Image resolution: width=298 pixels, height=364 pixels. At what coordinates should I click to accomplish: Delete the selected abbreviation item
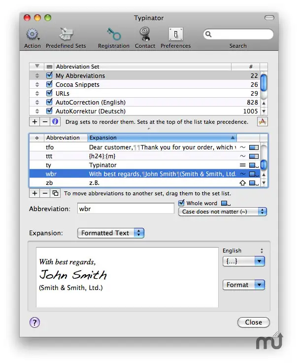coord(45,193)
